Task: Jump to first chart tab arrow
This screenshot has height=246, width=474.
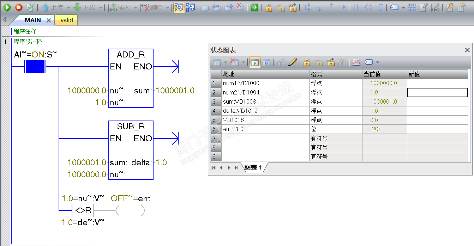Action: click(x=214, y=168)
